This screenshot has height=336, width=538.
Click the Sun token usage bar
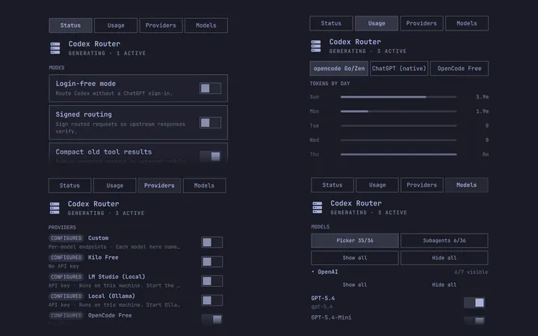[398, 97]
